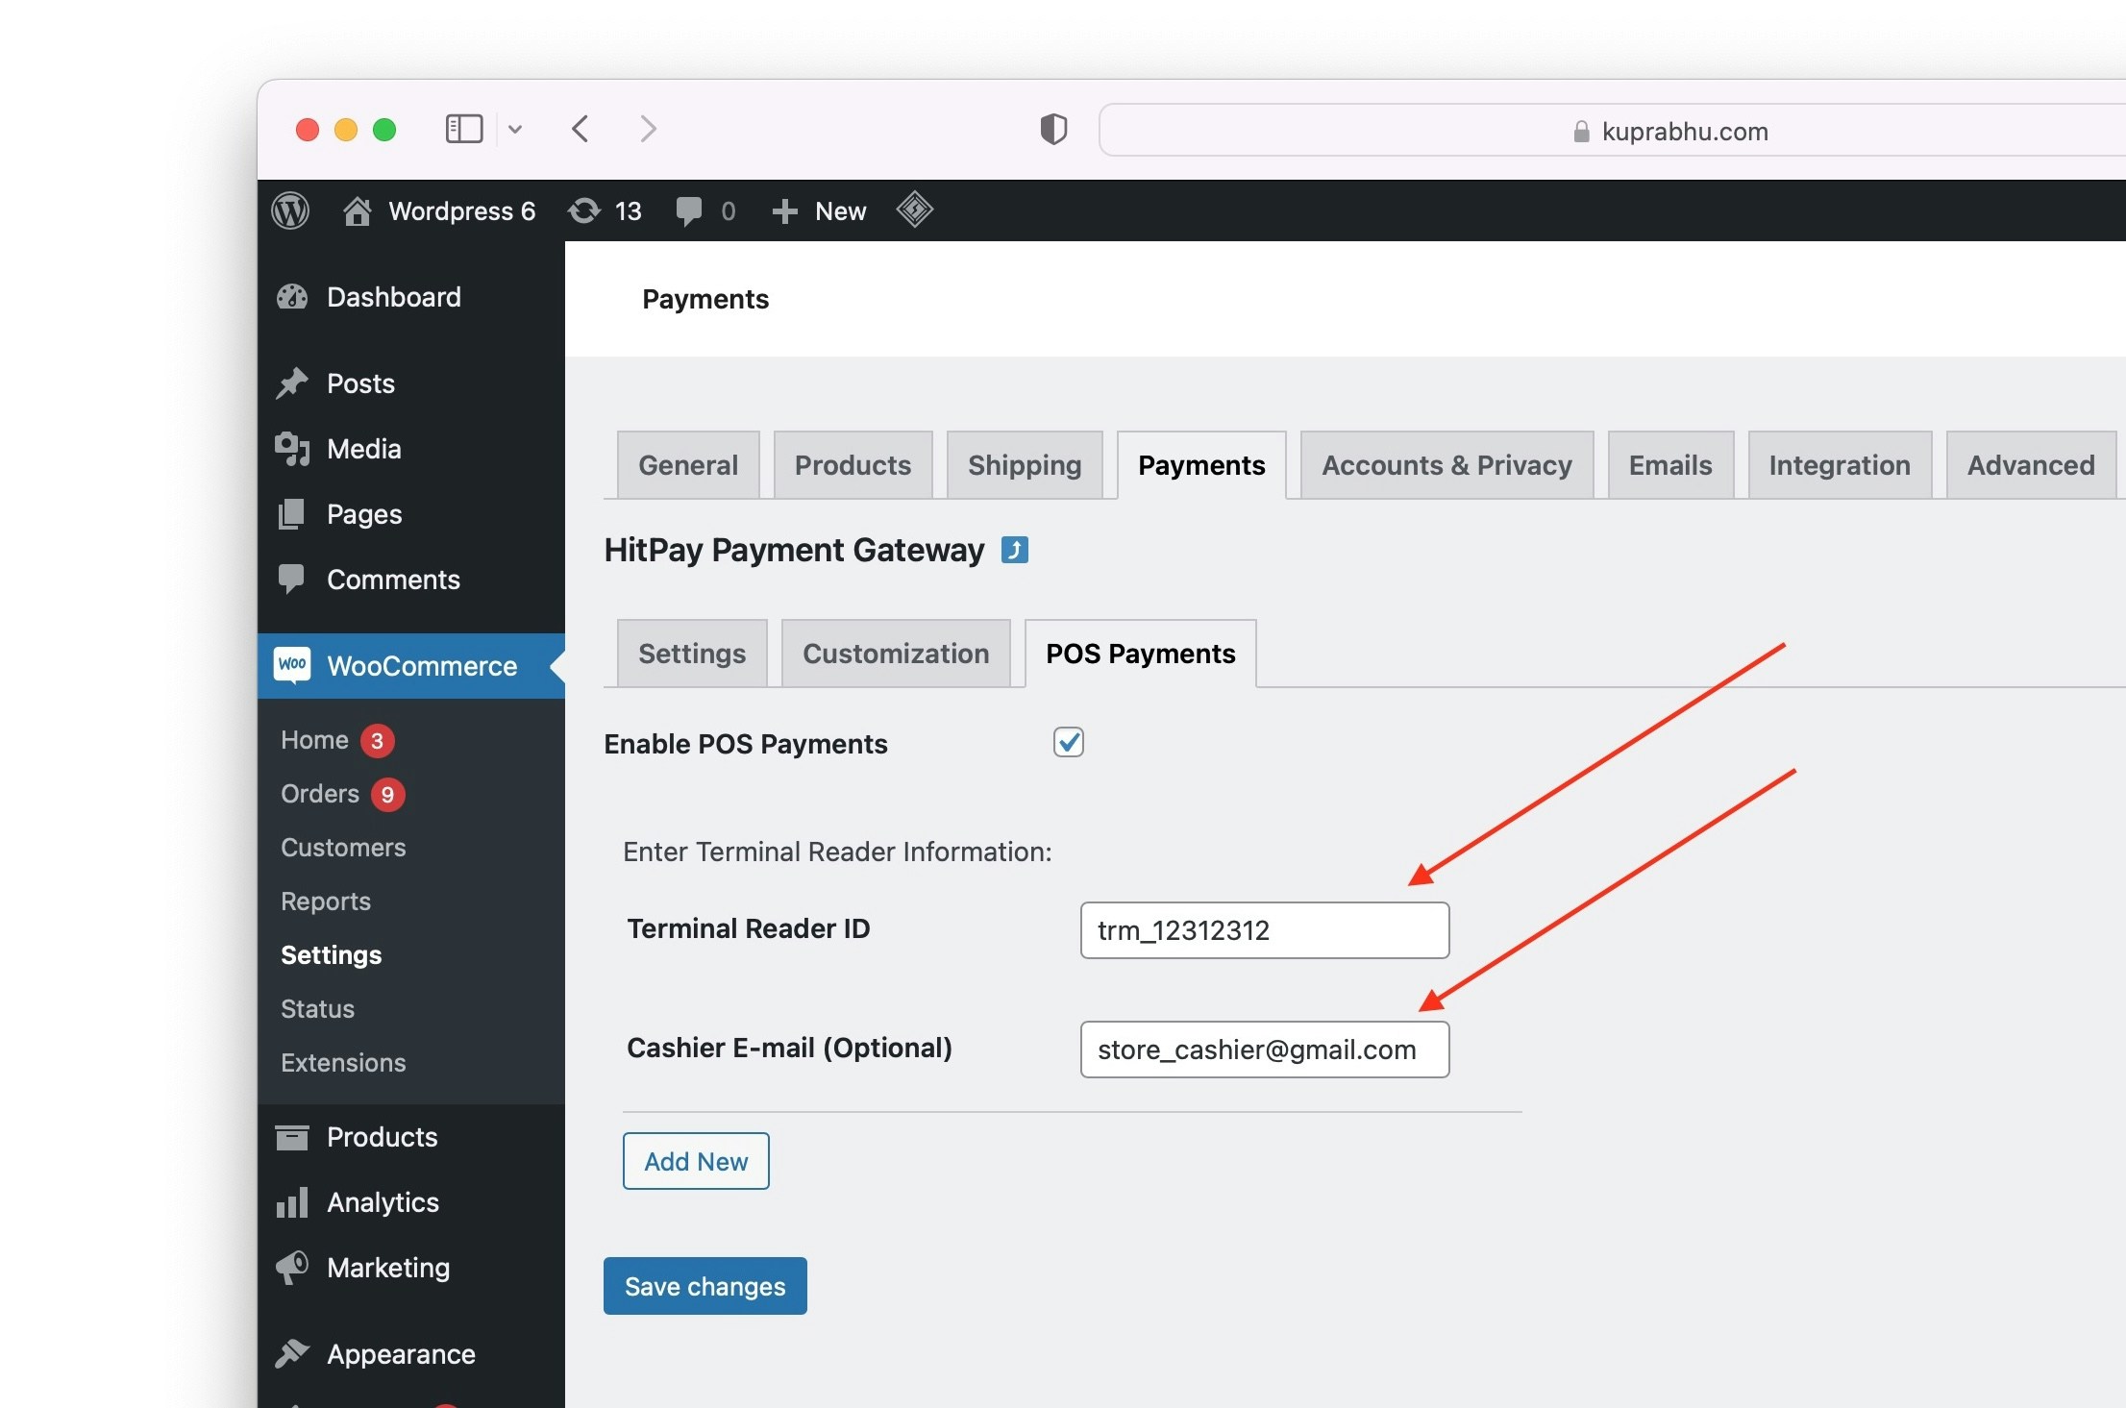
Task: Open Posts in the sidebar
Action: [x=411, y=383]
